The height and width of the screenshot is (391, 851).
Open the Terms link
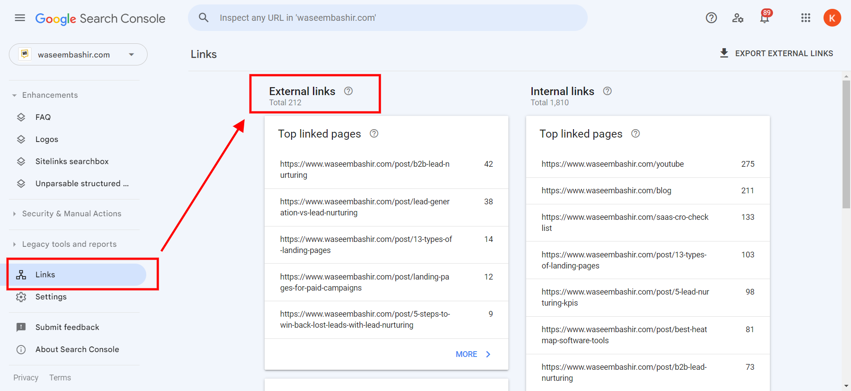pos(60,378)
